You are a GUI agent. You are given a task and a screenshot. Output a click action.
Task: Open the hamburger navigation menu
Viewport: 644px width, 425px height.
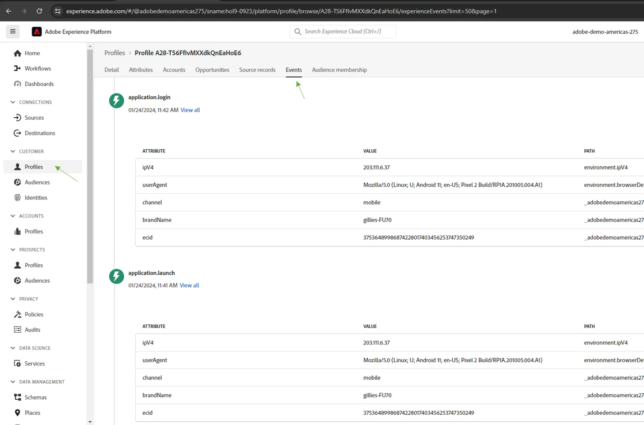(x=13, y=32)
